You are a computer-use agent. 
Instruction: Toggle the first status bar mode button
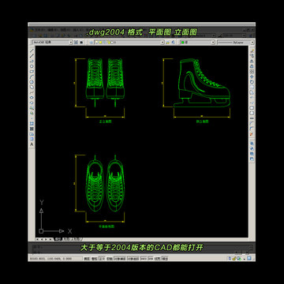87,259
